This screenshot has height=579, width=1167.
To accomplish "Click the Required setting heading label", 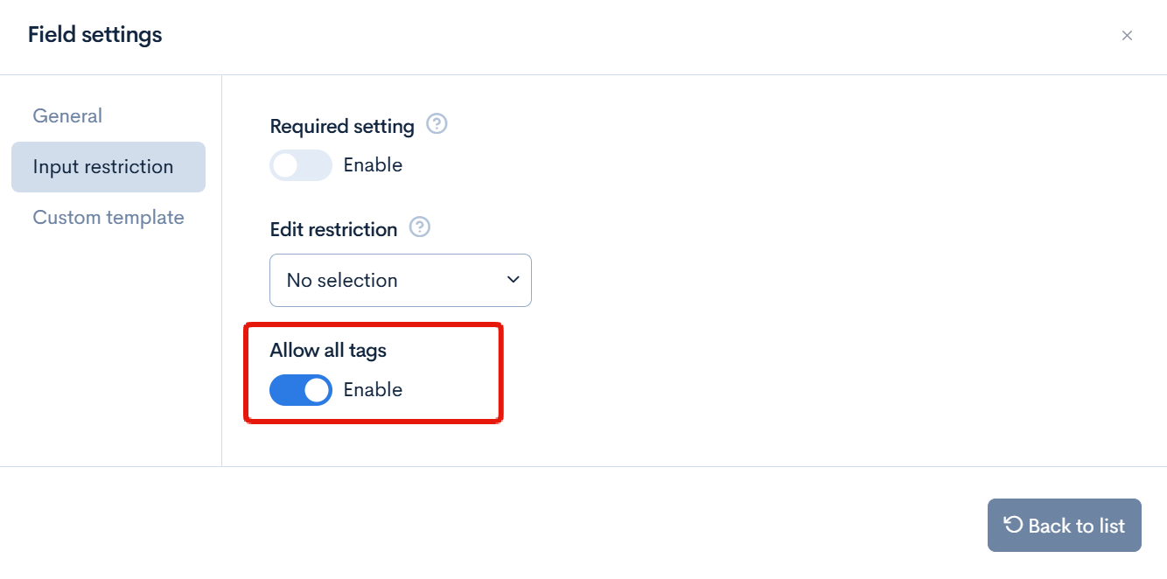I will pyautogui.click(x=342, y=126).
